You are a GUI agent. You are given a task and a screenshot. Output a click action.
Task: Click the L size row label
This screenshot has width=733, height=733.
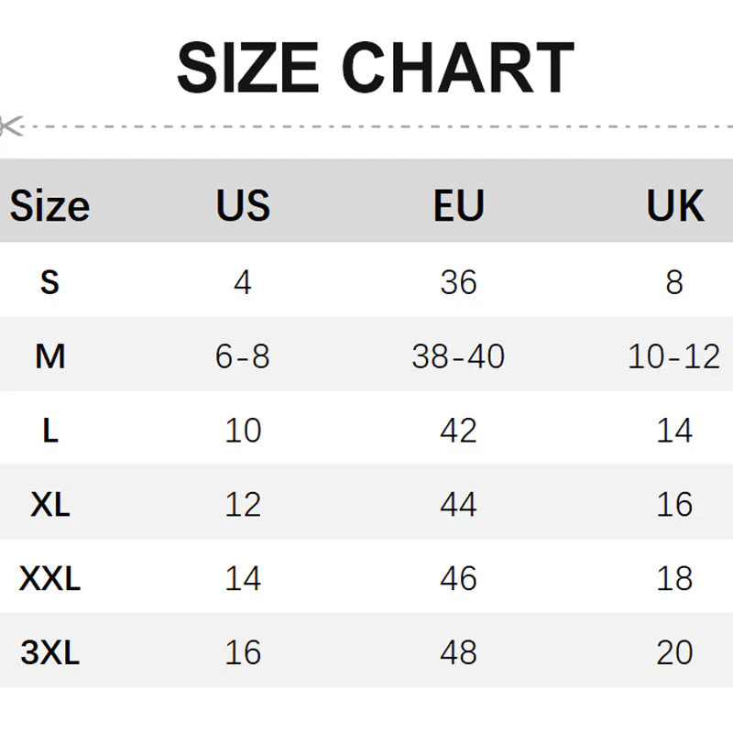coord(50,431)
